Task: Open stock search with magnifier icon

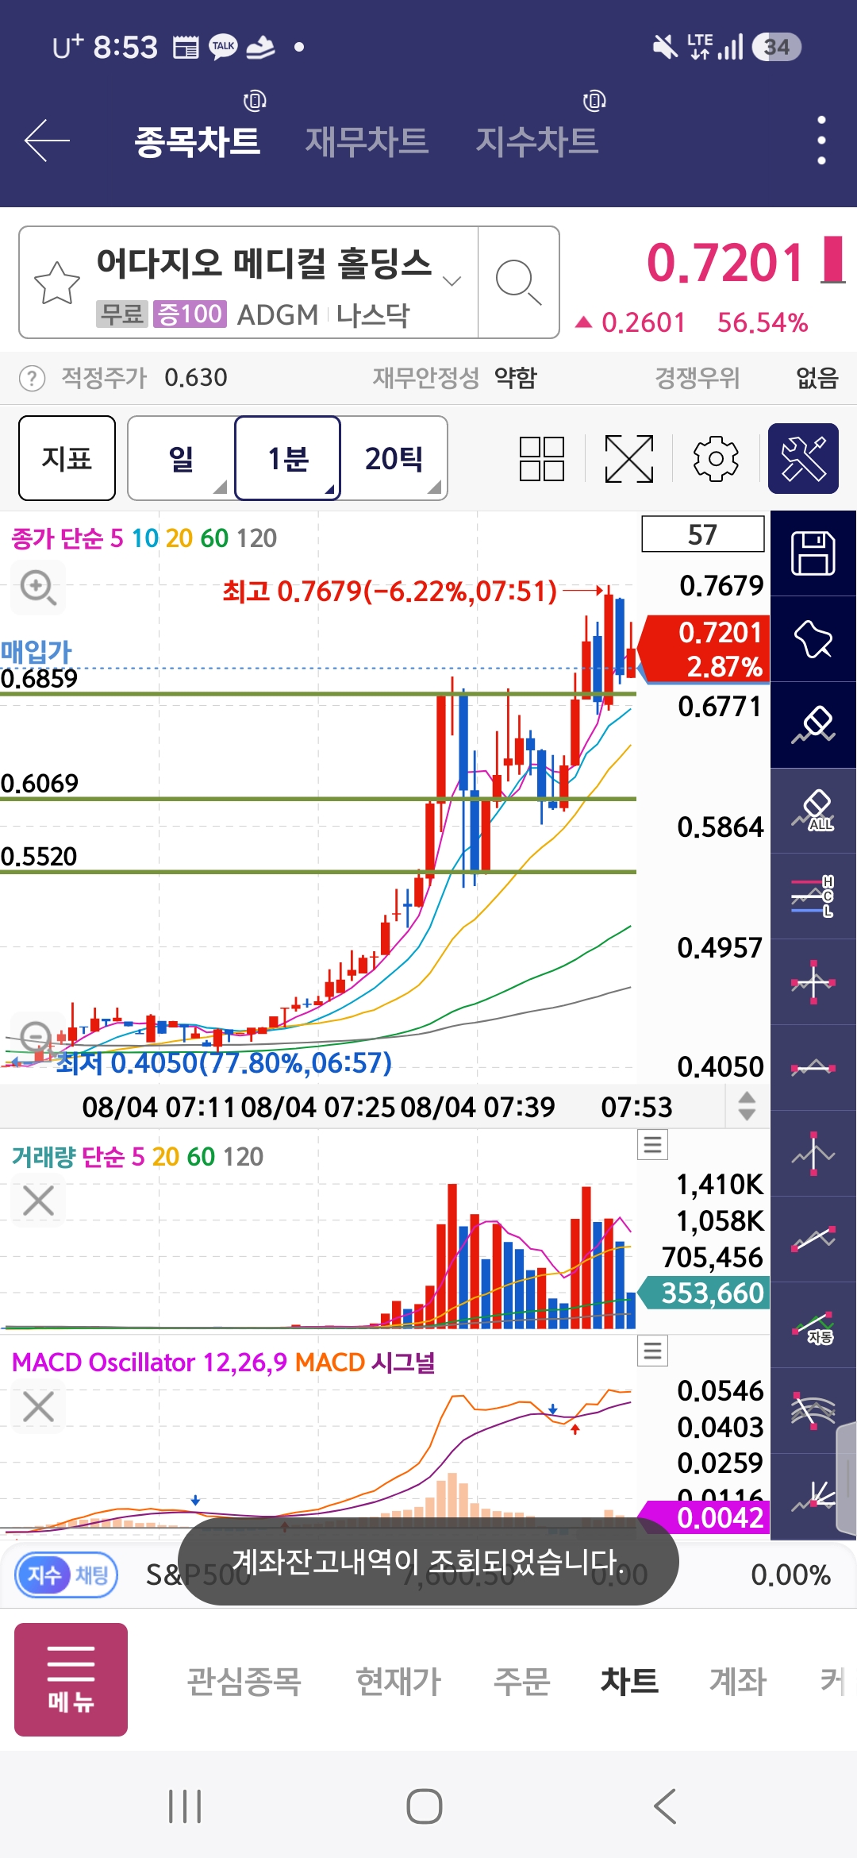Action: coord(518,283)
